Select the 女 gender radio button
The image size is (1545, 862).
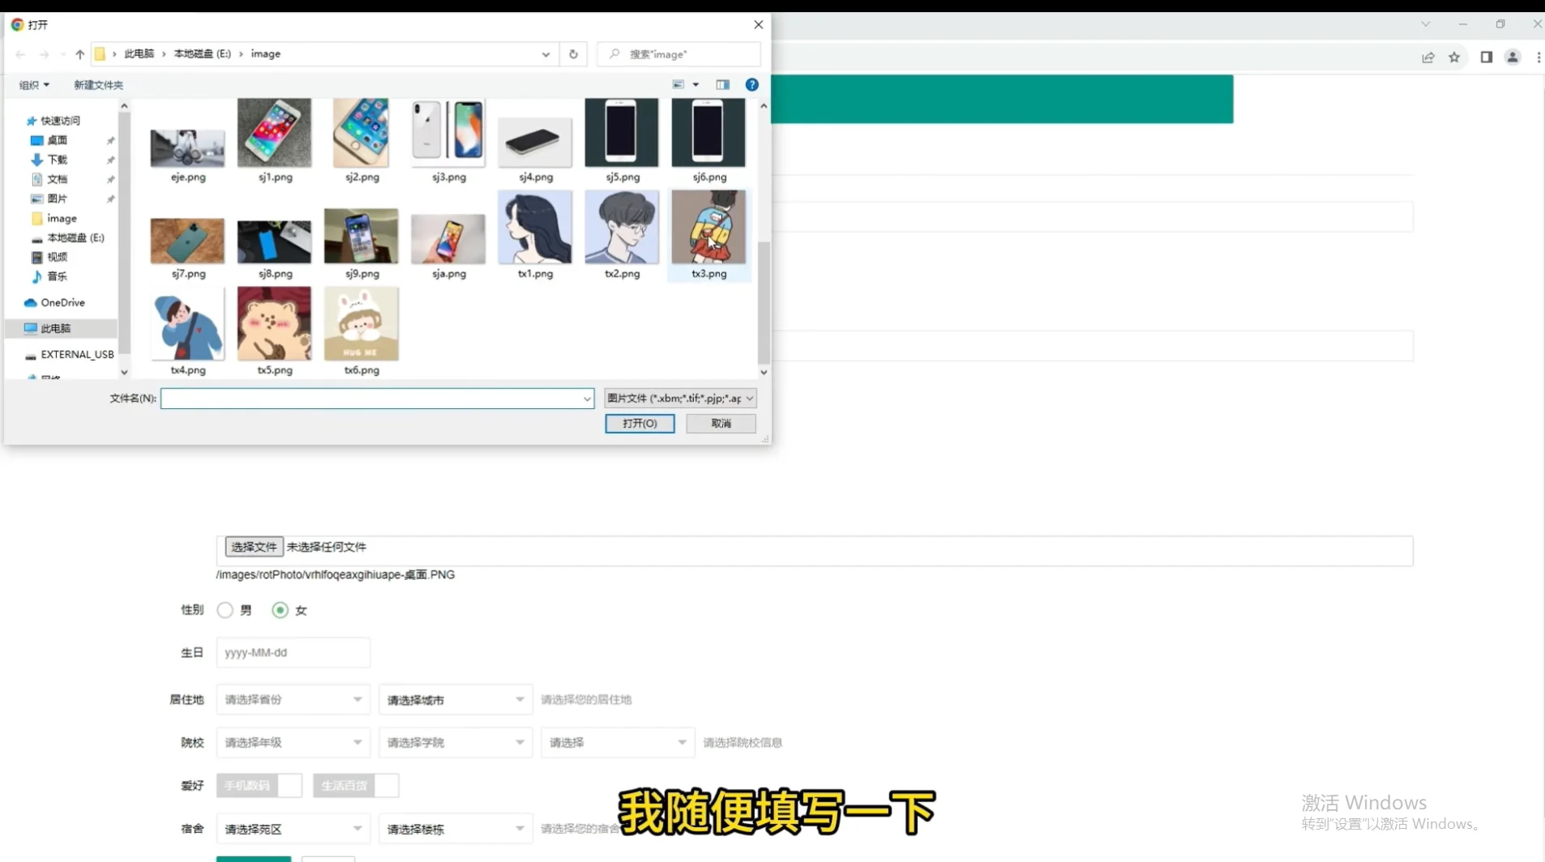tap(280, 610)
